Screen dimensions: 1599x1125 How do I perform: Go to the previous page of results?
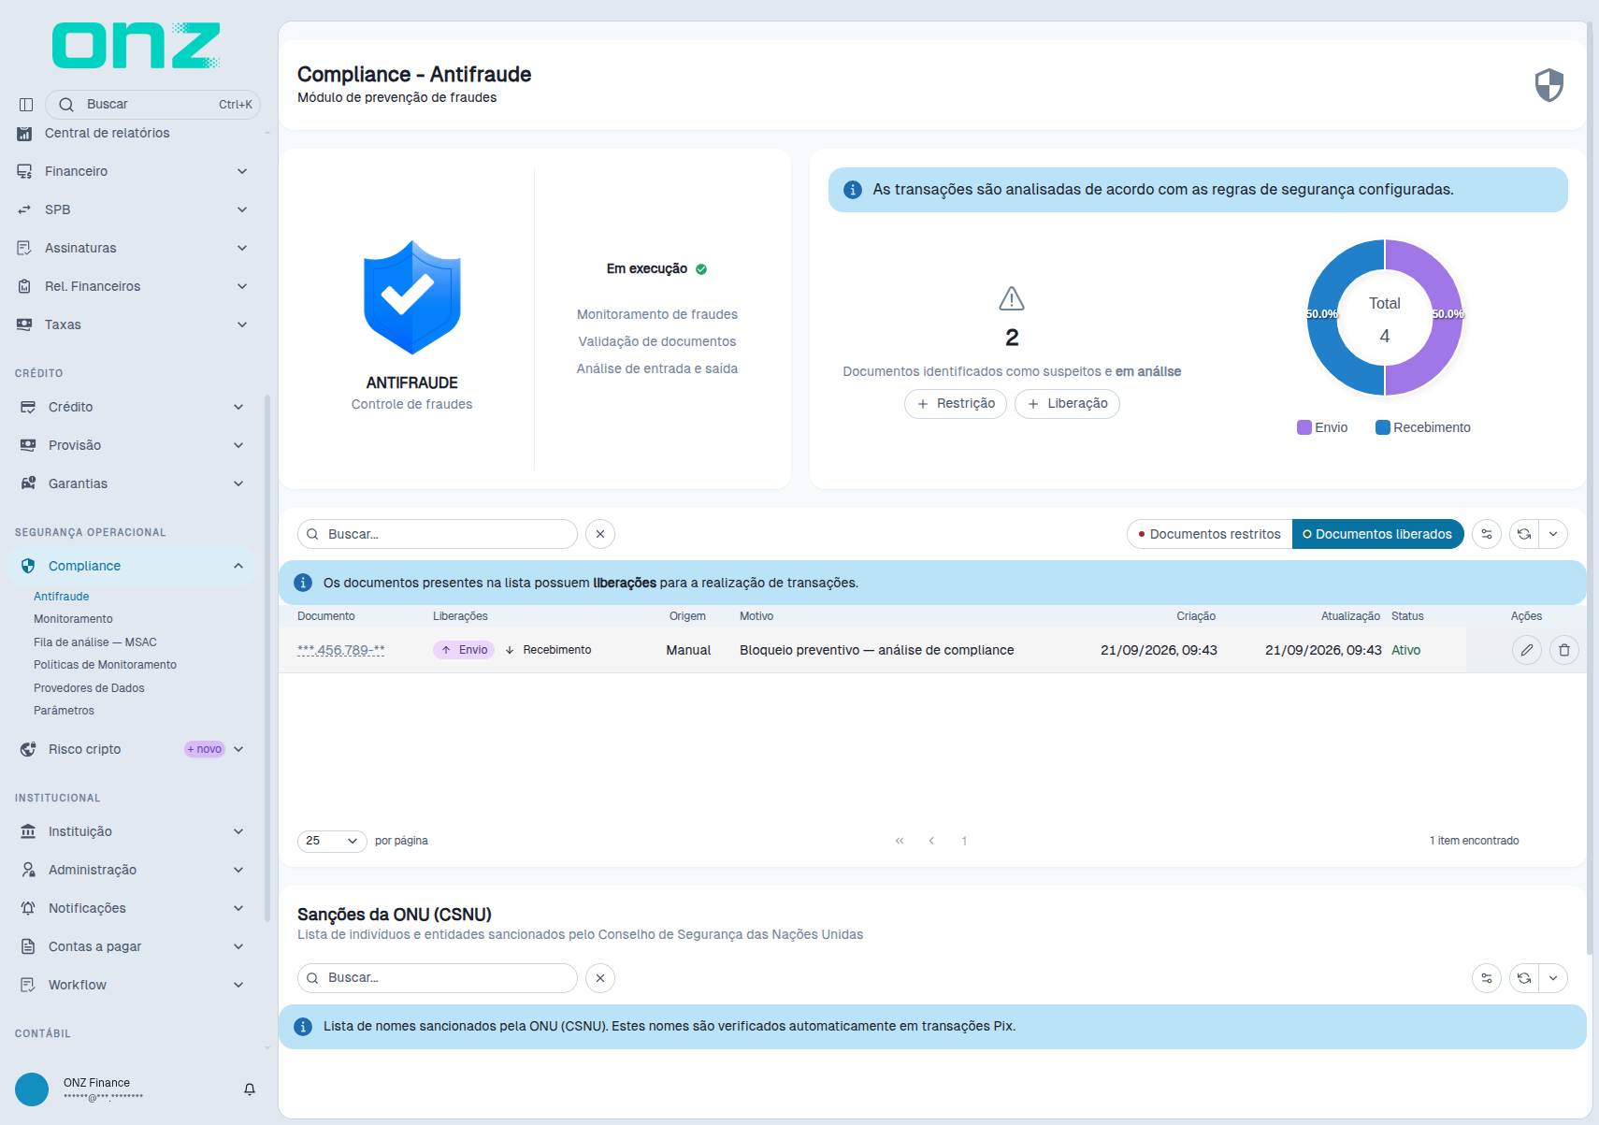pyautogui.click(x=931, y=841)
